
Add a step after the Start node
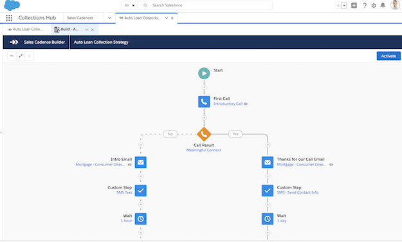click(x=204, y=88)
